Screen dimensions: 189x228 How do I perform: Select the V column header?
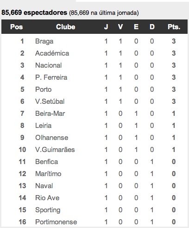(120, 27)
